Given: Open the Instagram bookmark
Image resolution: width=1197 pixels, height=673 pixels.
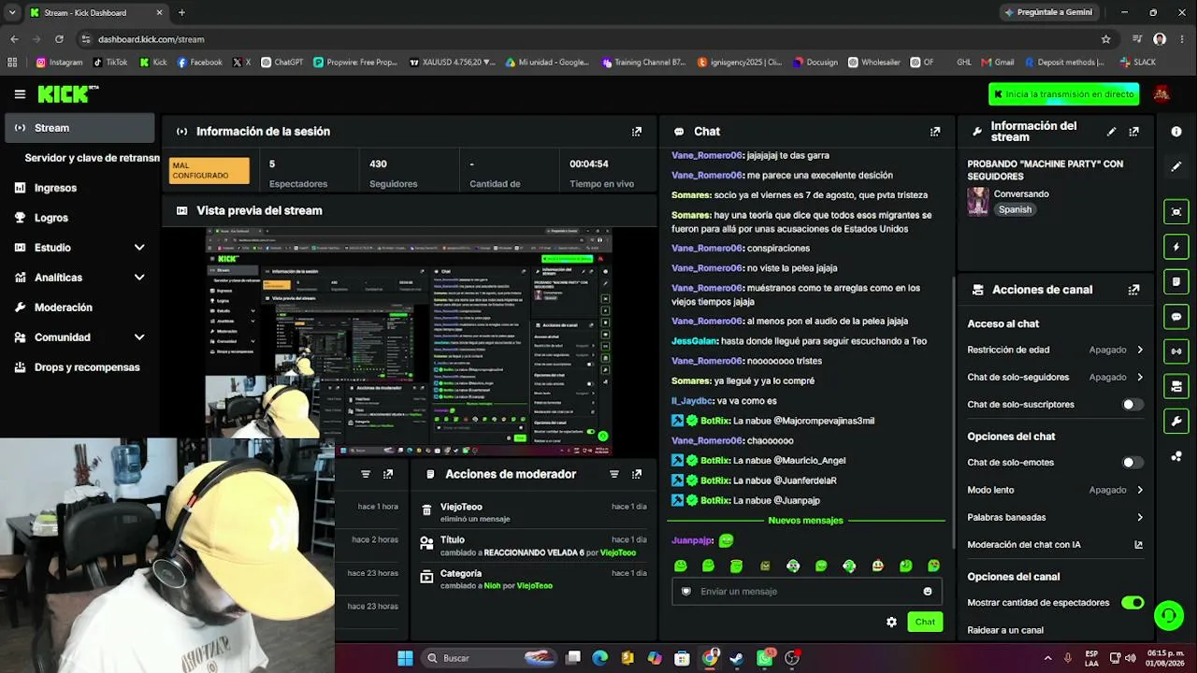Looking at the screenshot, I should 59,63.
